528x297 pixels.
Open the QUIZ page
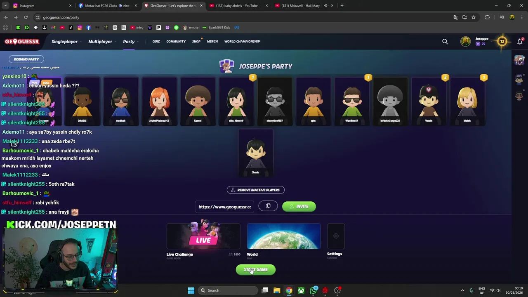pos(156,41)
